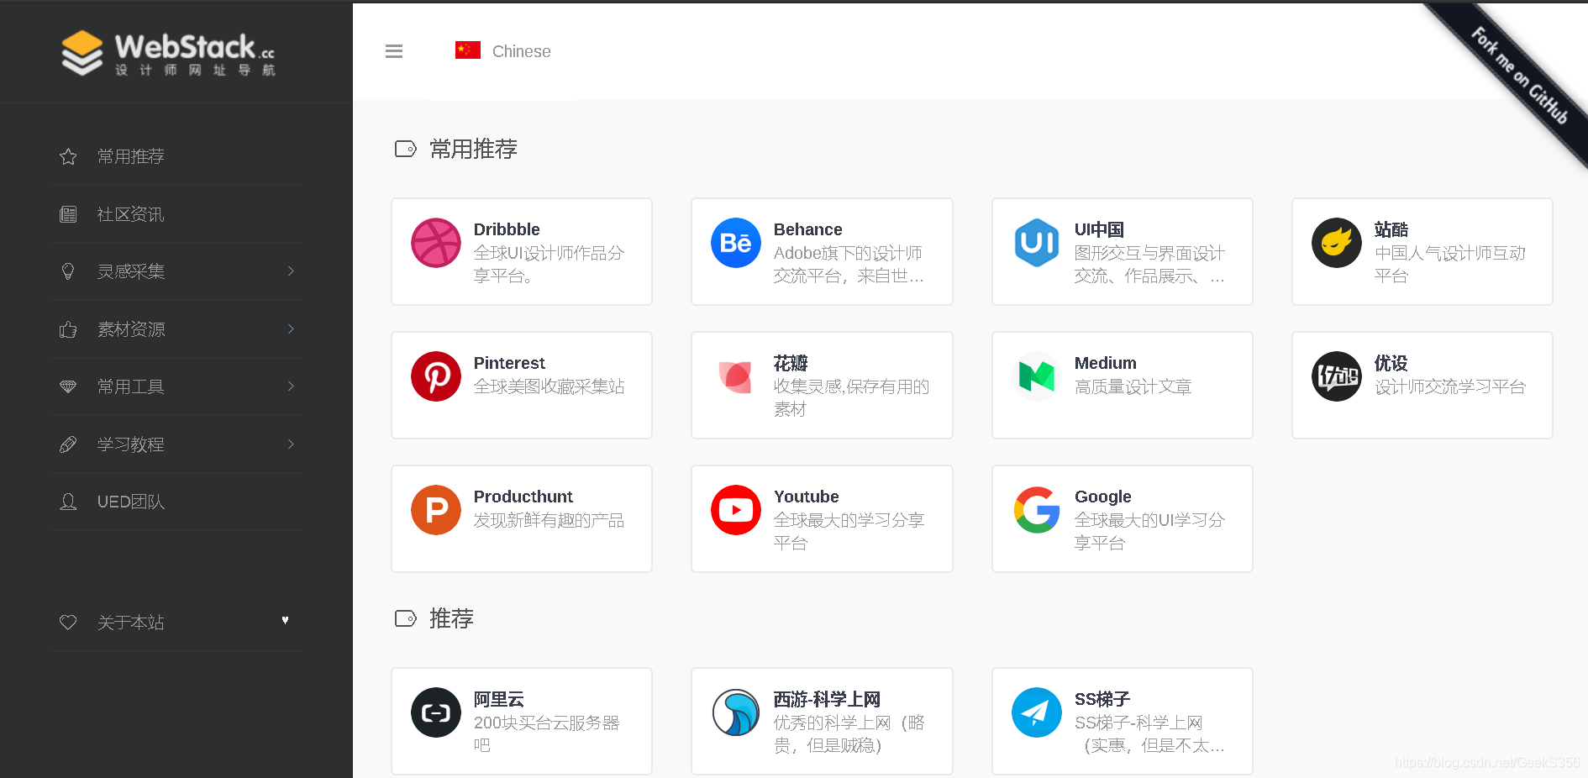The height and width of the screenshot is (778, 1588).
Task: Click the 常用推荐 section heading
Action: click(x=473, y=149)
